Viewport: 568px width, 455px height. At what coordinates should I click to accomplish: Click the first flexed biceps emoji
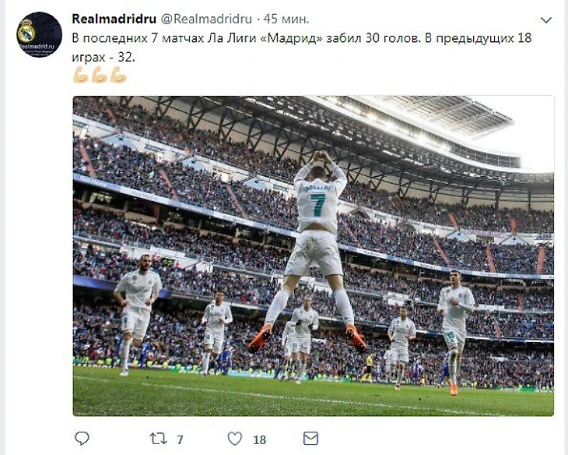(x=81, y=75)
